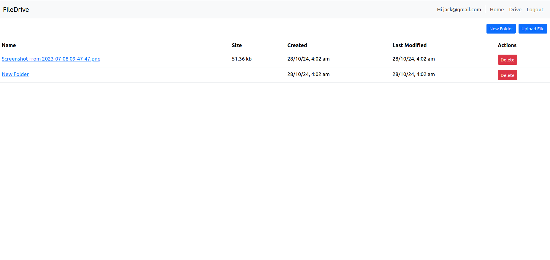
Task: Open the Drive nav link
Action: [x=515, y=9]
